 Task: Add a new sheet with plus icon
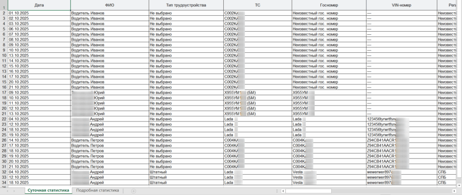coord(134,191)
